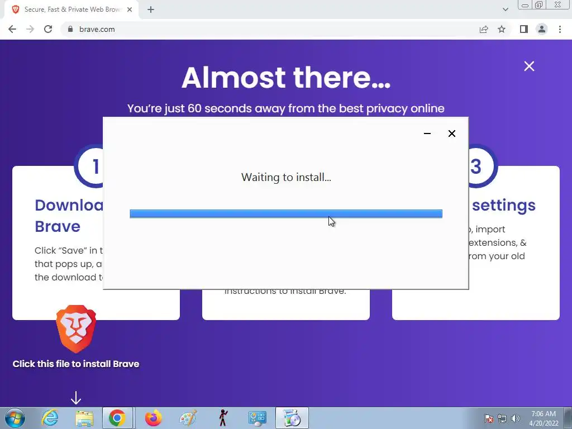Open the Chrome side panel
Screen dimensions: 572x429
pyautogui.click(x=524, y=29)
